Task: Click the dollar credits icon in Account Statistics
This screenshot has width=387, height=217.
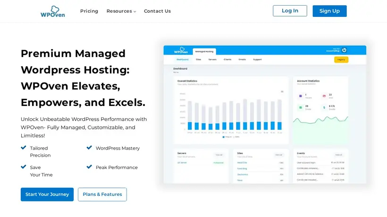Action: [x=324, y=107]
